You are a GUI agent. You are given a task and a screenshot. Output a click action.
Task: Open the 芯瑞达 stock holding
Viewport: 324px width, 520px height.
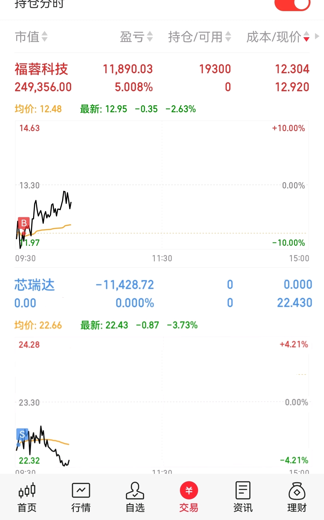click(34, 285)
